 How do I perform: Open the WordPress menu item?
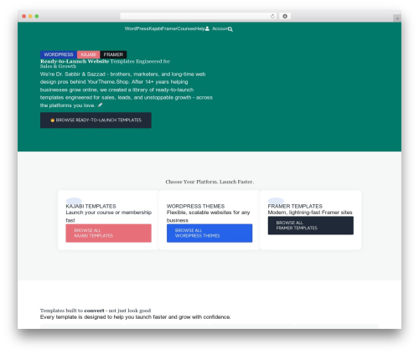tap(137, 28)
